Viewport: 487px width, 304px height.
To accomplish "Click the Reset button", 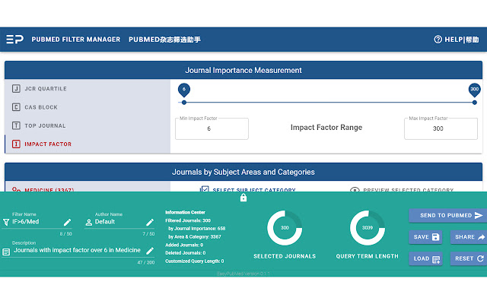I will pyautogui.click(x=469, y=259).
